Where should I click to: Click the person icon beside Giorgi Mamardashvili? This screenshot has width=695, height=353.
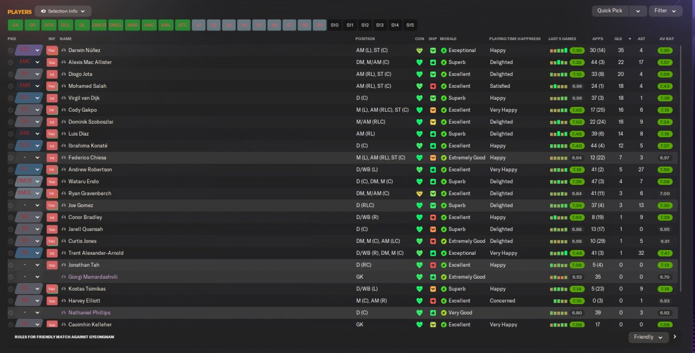[64, 277]
